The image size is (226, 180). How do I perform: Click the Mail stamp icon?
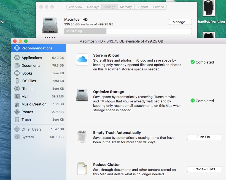pyautogui.click(x=17, y=96)
